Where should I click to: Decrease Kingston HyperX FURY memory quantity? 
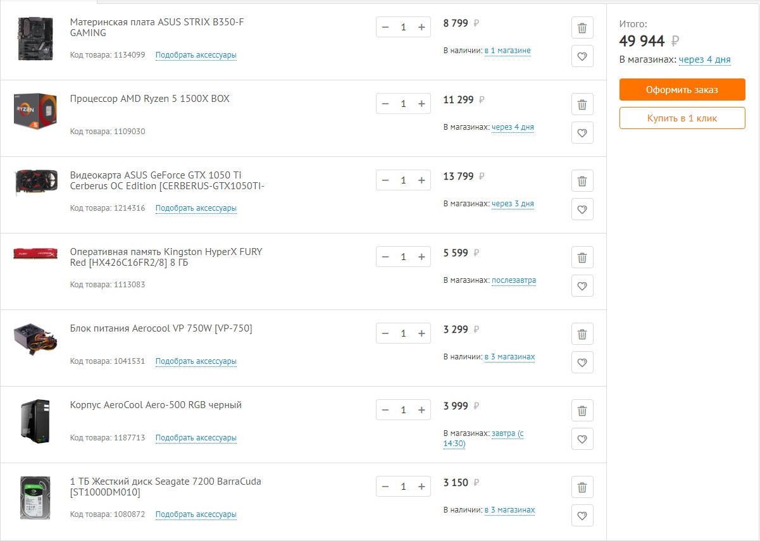pyautogui.click(x=385, y=257)
